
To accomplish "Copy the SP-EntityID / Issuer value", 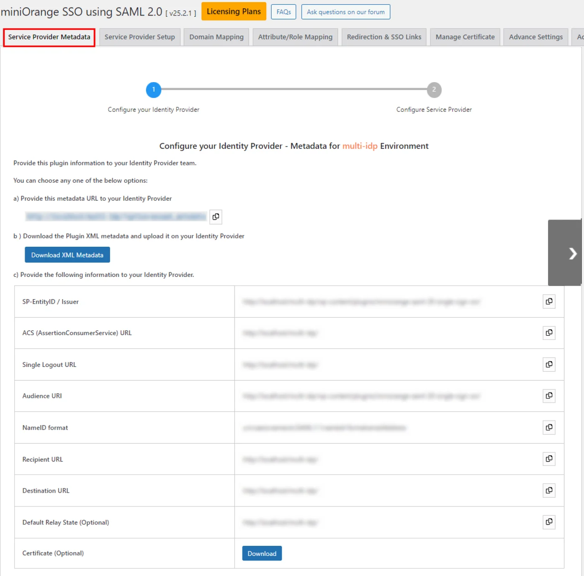I will click(549, 302).
